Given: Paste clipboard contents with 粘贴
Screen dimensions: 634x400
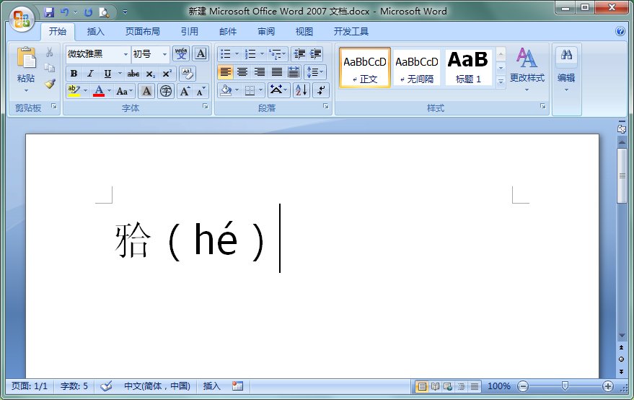Looking at the screenshot, I should (26, 69).
